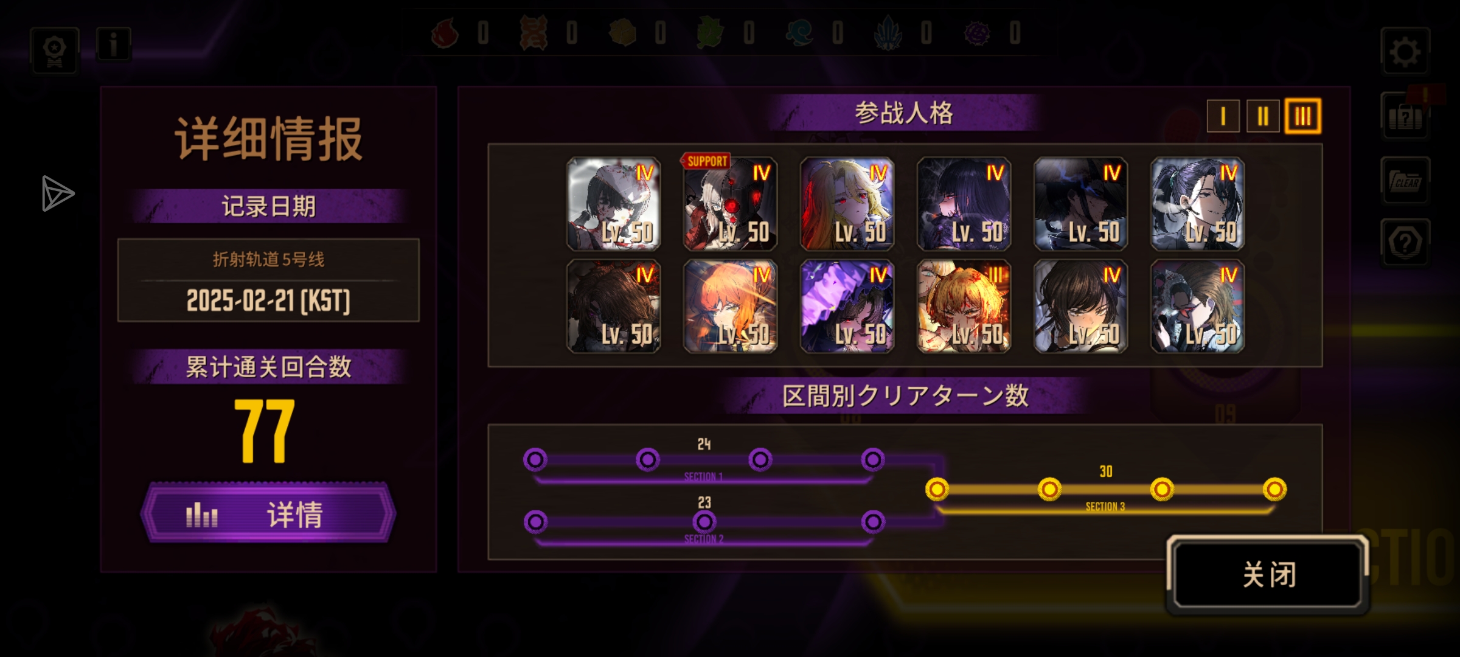Open the question-mark help icon
Image resolution: width=1460 pixels, height=657 pixels.
pyautogui.click(x=1405, y=243)
